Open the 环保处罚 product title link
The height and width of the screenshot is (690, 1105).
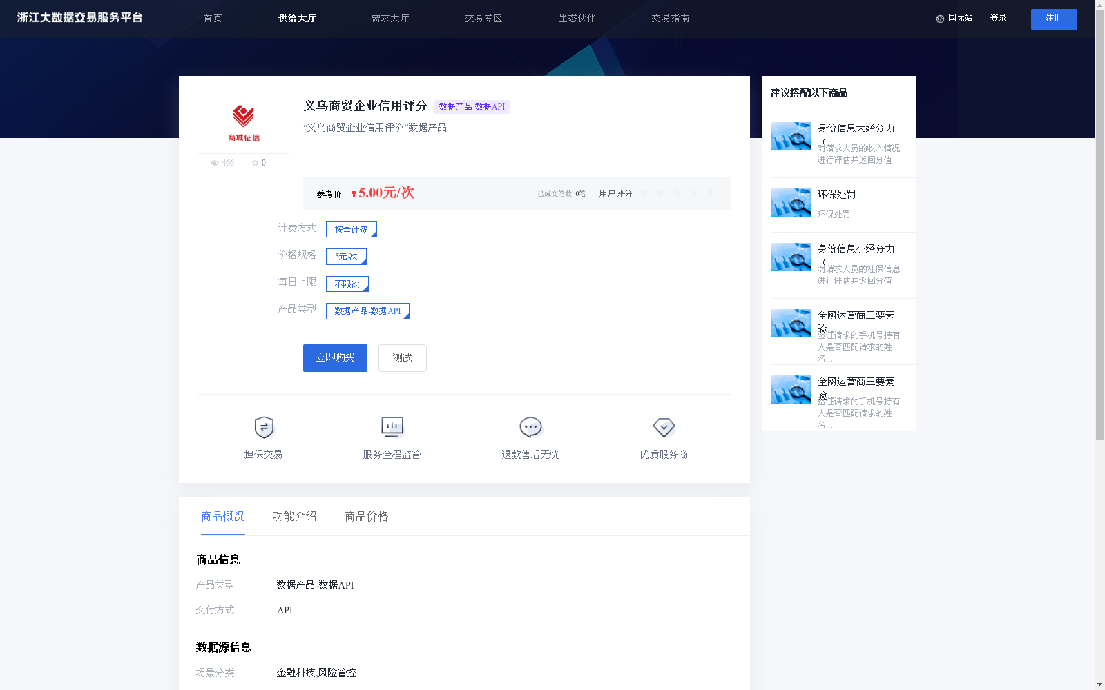tap(836, 195)
